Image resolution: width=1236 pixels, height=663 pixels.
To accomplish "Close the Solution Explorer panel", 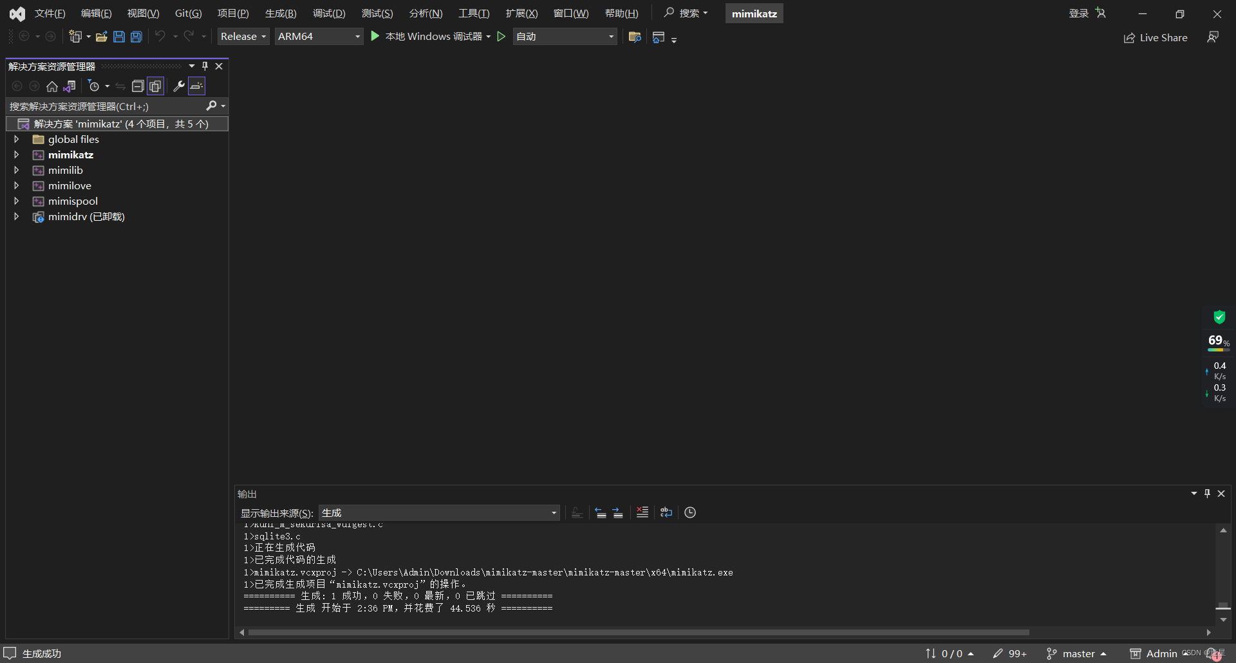I will pos(219,66).
